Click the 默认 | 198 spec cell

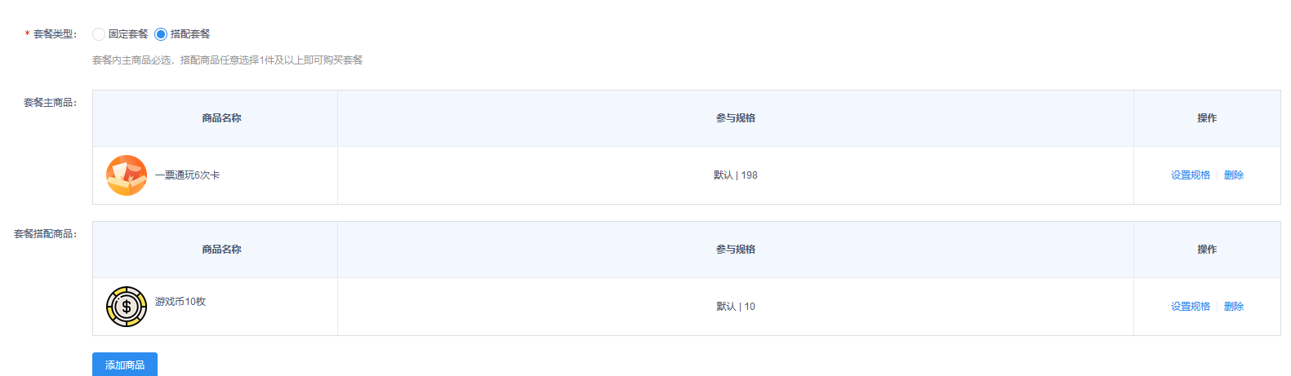coord(736,175)
